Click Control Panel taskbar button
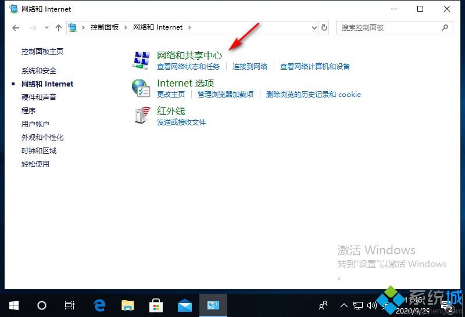The image size is (465, 317). (213, 305)
